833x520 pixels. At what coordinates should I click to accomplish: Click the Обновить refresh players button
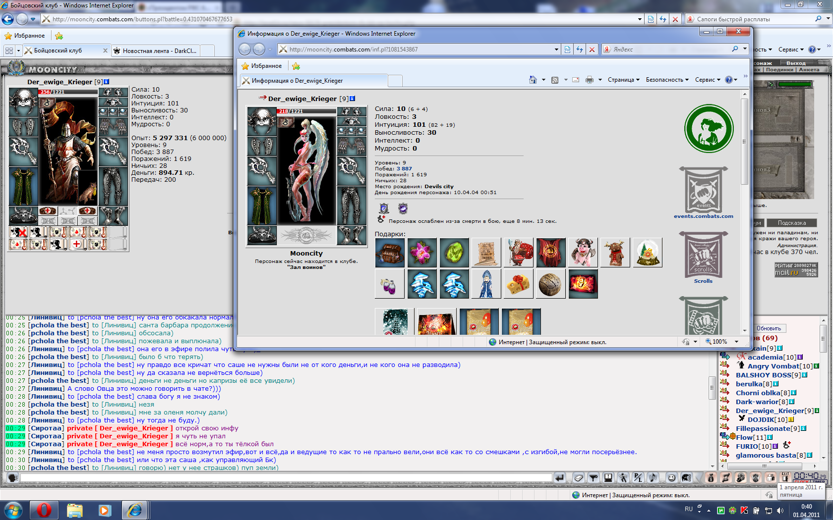pos(769,328)
